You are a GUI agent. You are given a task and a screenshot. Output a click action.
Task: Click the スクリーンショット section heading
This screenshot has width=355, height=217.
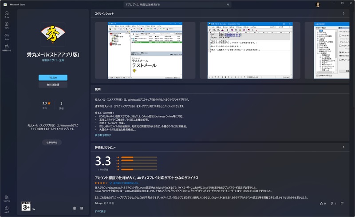[104, 14]
